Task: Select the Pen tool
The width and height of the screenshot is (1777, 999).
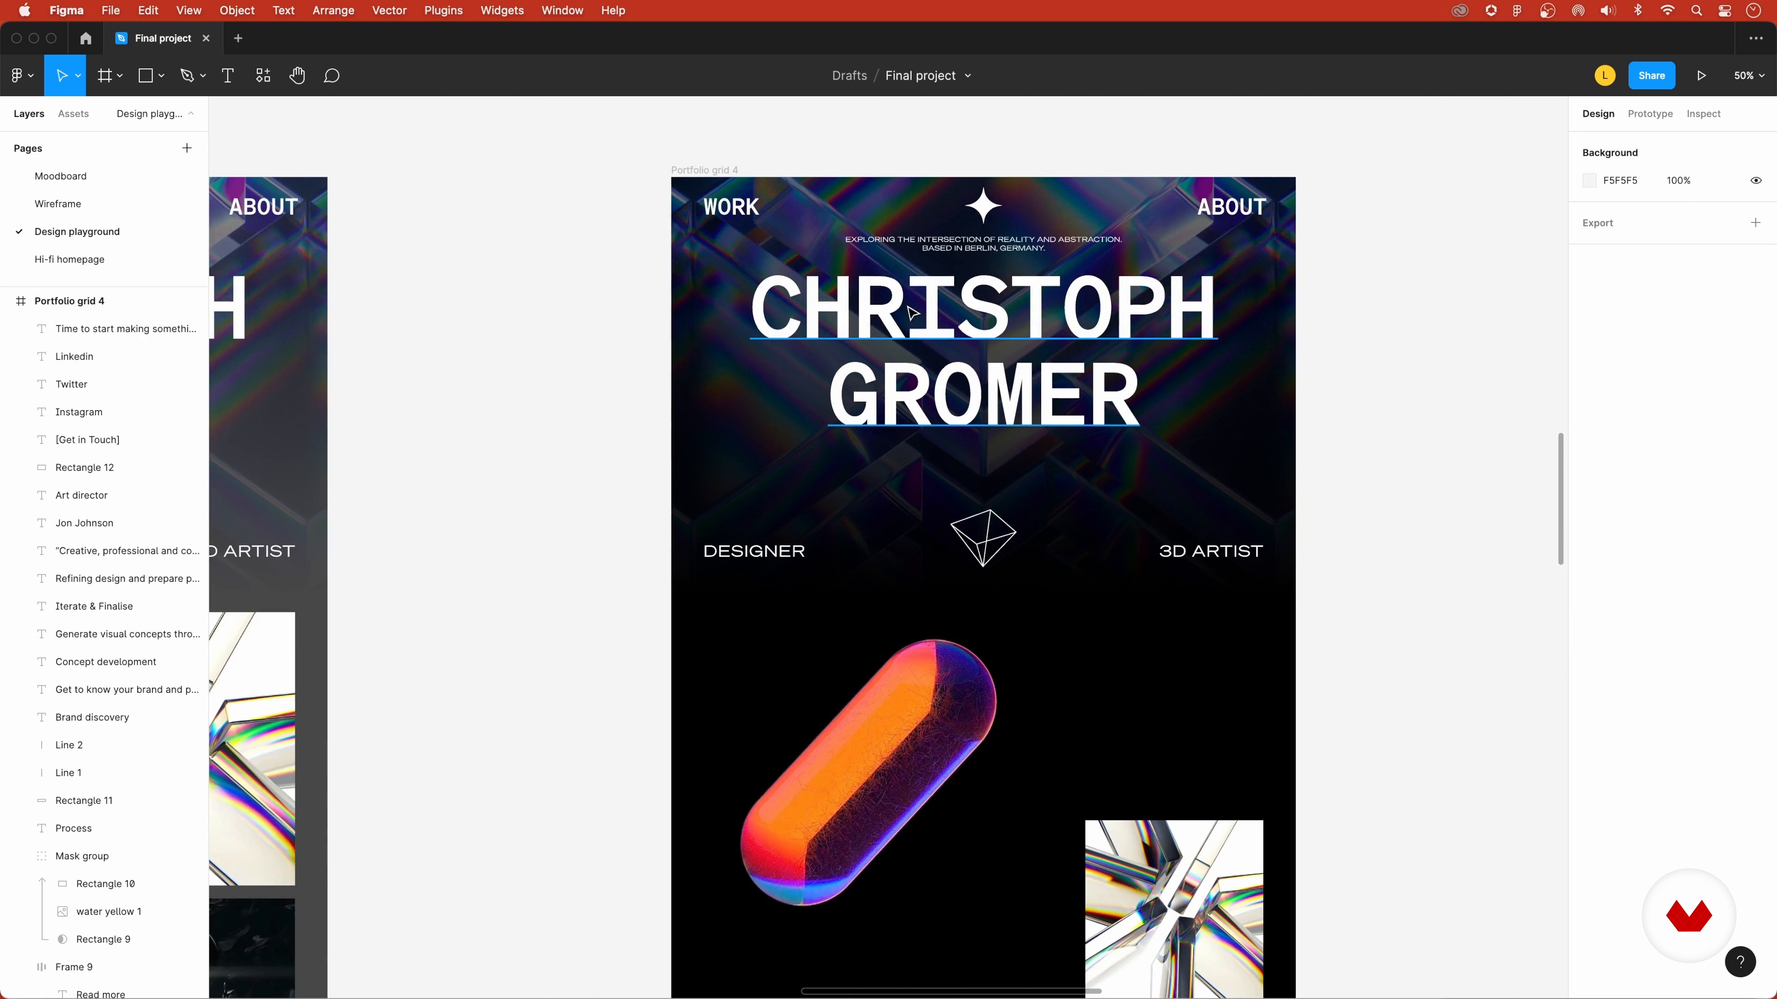Action: (x=187, y=76)
